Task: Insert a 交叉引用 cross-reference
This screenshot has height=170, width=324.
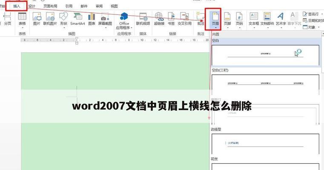Action: [x=184, y=19]
